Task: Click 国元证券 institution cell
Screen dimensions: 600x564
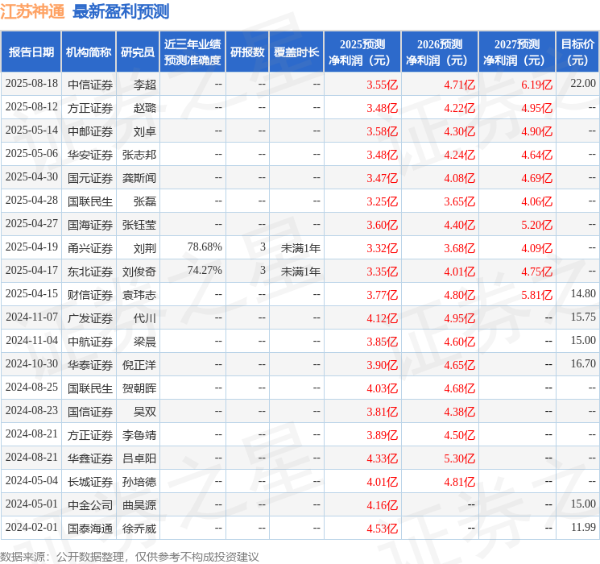Action: pos(90,178)
